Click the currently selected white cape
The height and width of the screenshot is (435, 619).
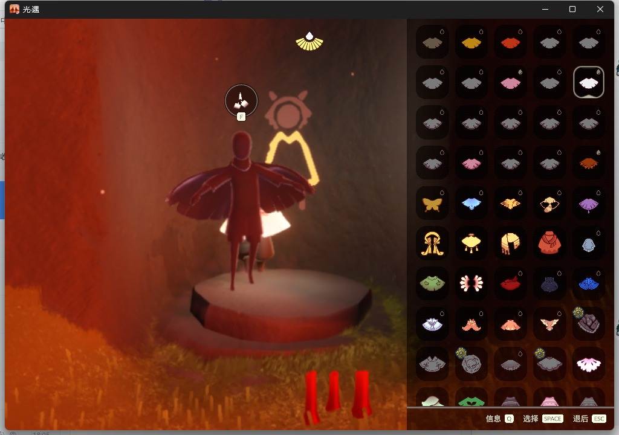coord(588,82)
